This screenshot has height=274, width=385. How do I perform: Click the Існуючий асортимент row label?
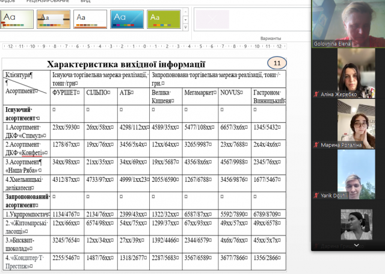26,114
